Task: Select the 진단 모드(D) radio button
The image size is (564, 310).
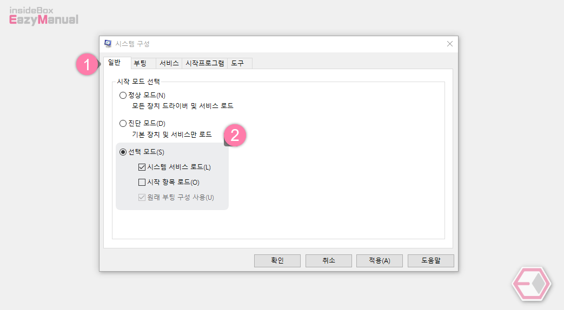Action: pos(123,124)
